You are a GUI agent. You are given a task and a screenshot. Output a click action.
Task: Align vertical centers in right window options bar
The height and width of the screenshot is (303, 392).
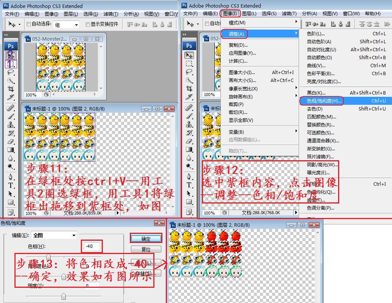pos(315,24)
